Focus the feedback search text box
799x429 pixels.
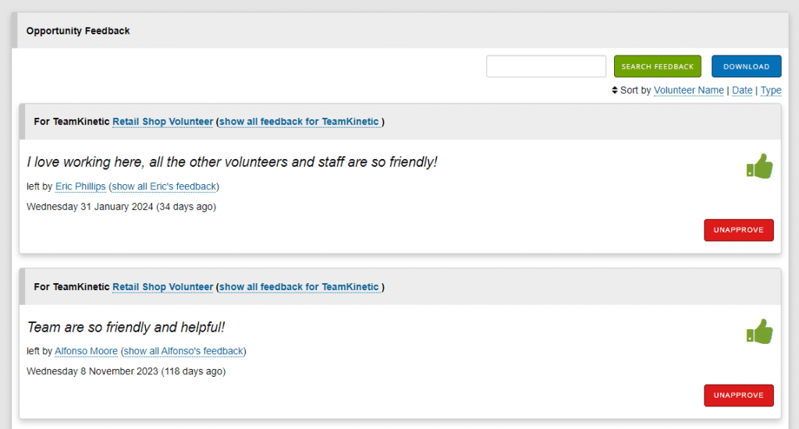coord(545,66)
